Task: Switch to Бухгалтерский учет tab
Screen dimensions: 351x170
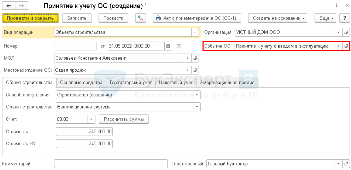Action: 131,83
